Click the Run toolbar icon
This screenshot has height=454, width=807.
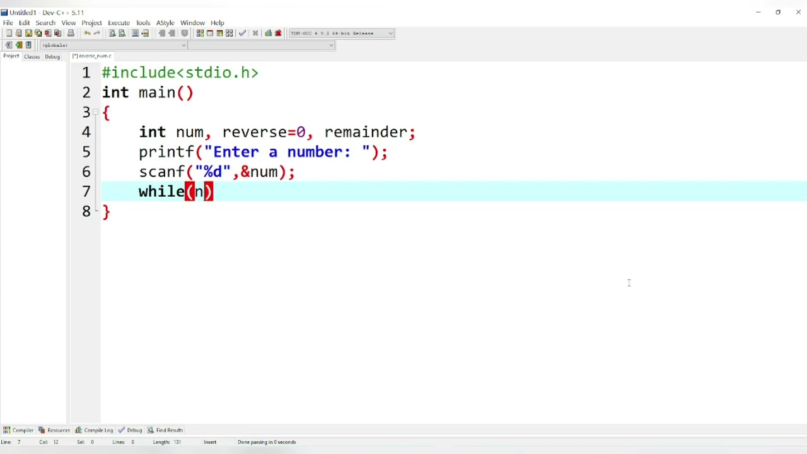pyautogui.click(x=210, y=33)
